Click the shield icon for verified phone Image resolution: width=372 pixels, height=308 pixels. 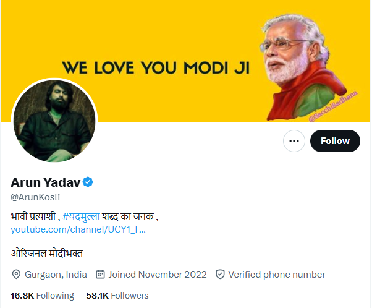point(220,274)
